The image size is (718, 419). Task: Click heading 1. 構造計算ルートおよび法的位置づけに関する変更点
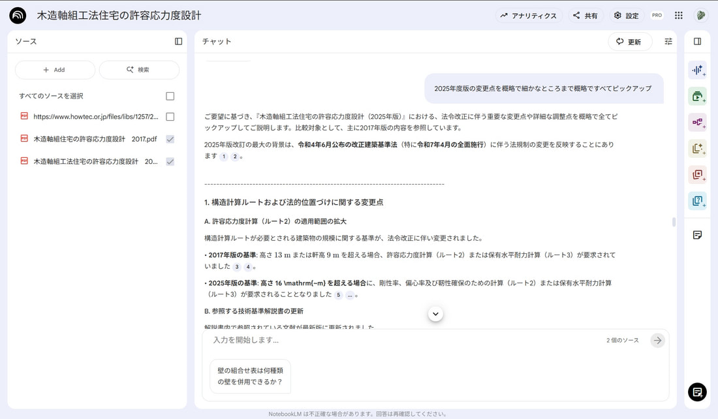(294, 202)
